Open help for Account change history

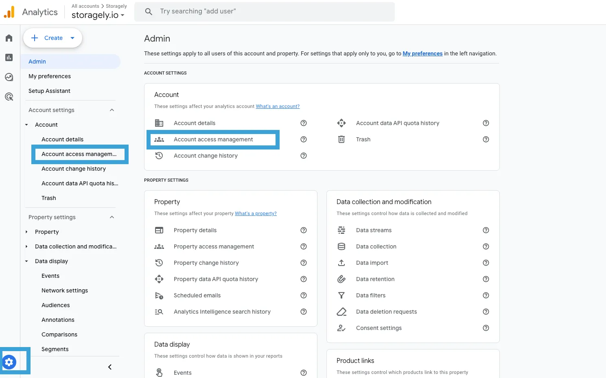(x=304, y=156)
